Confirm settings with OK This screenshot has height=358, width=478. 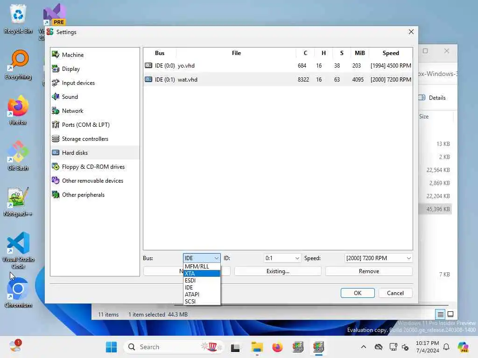coord(358,293)
